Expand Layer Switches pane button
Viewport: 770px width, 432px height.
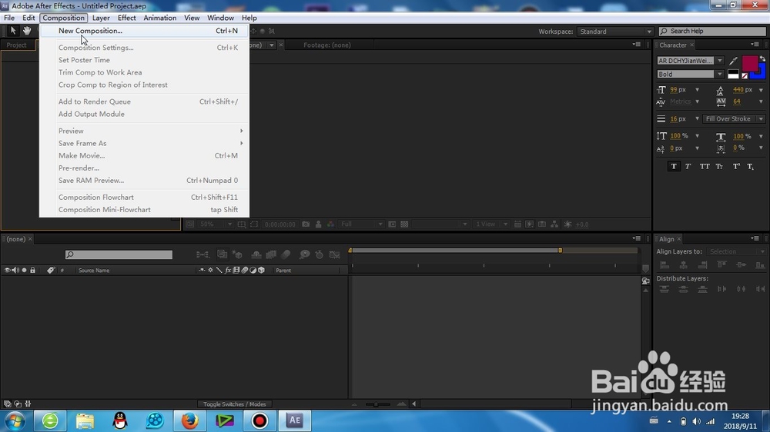pyautogui.click(x=8, y=404)
